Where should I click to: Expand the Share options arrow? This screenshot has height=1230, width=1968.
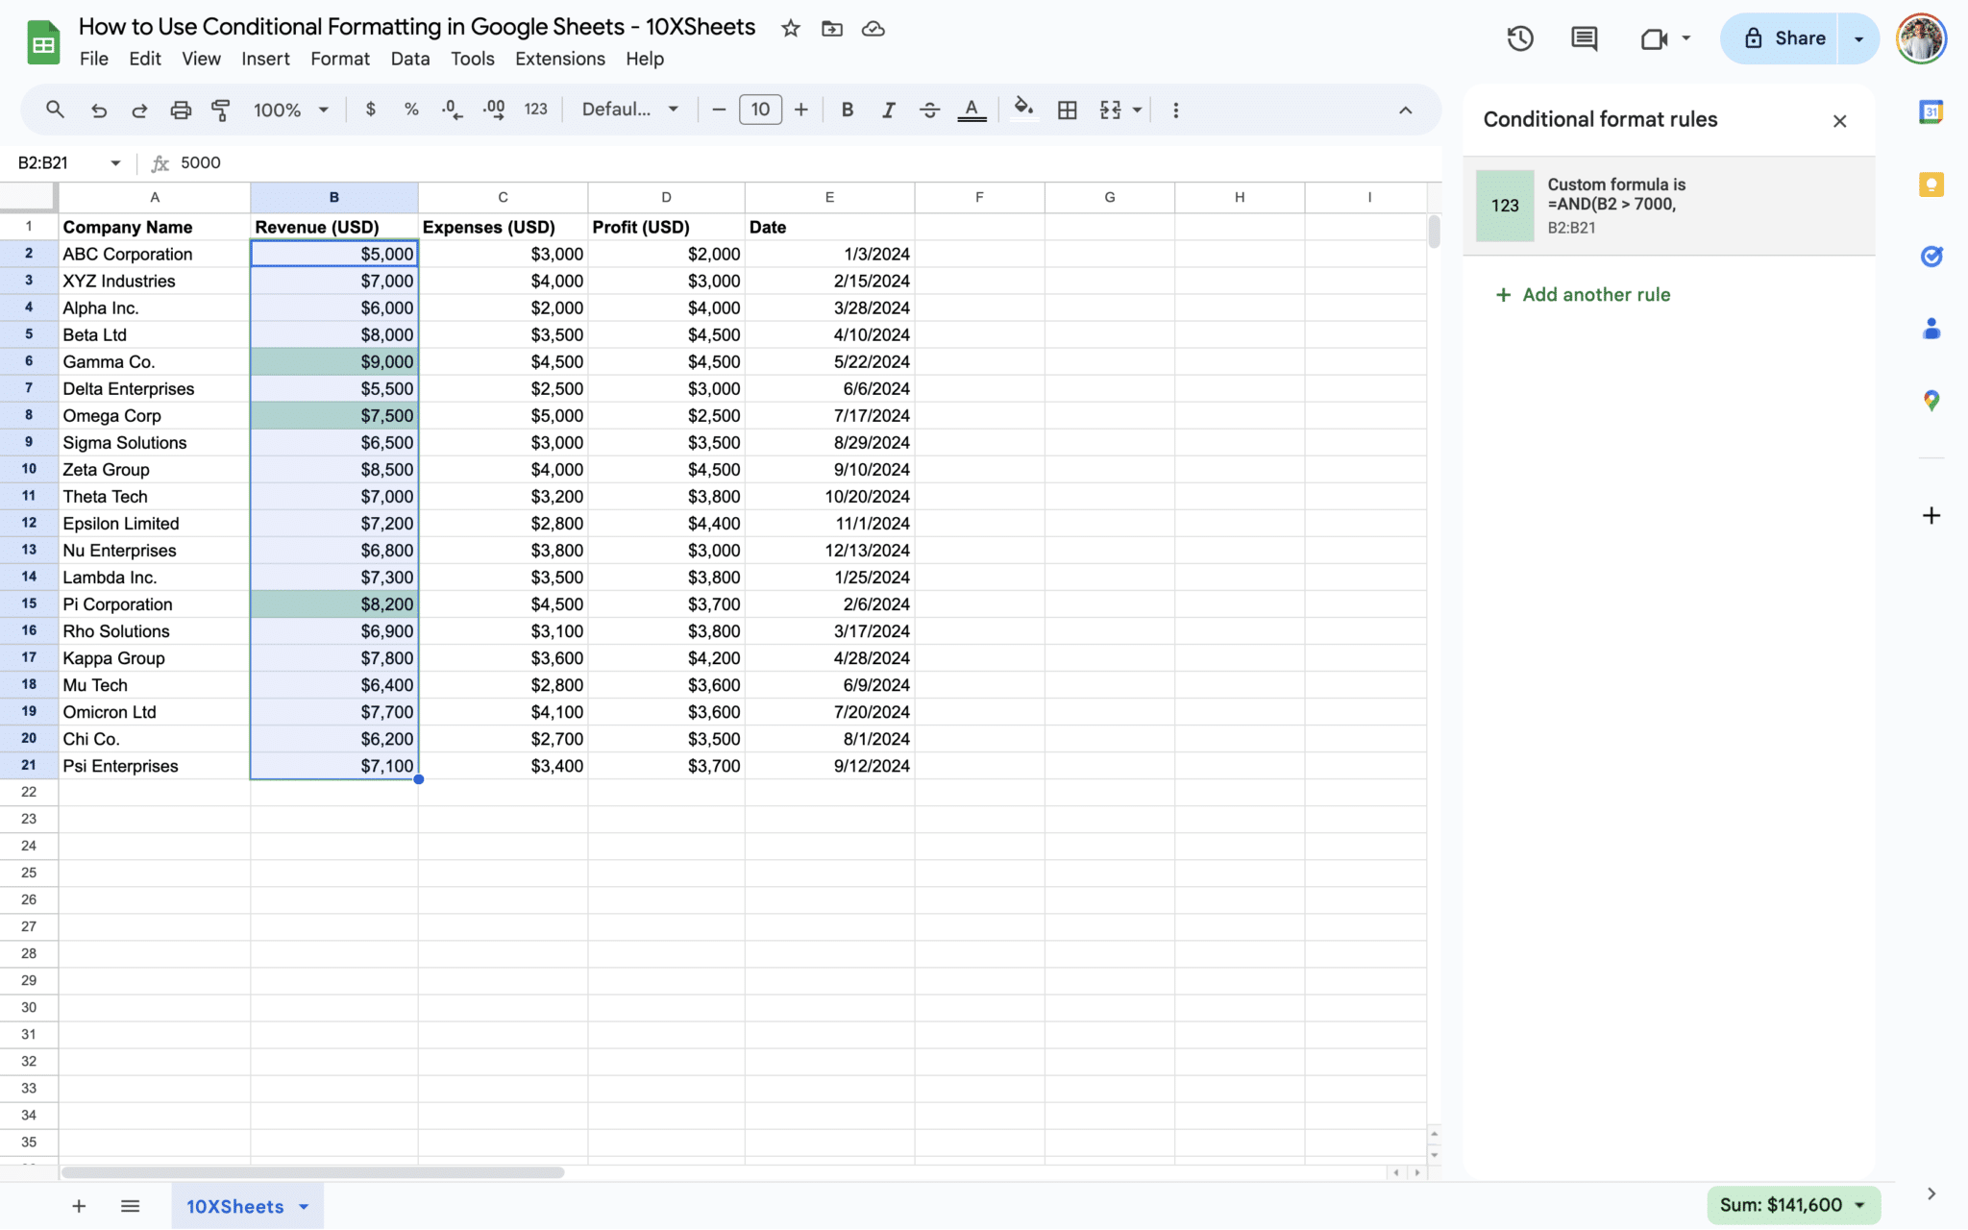pos(1858,39)
